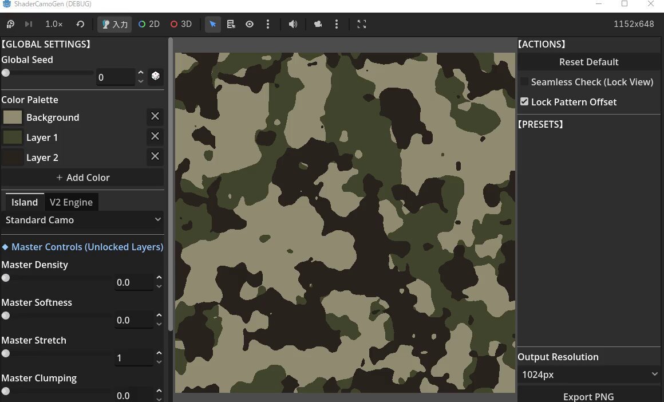
Task: Click the camera override icon
Action: pos(318,24)
